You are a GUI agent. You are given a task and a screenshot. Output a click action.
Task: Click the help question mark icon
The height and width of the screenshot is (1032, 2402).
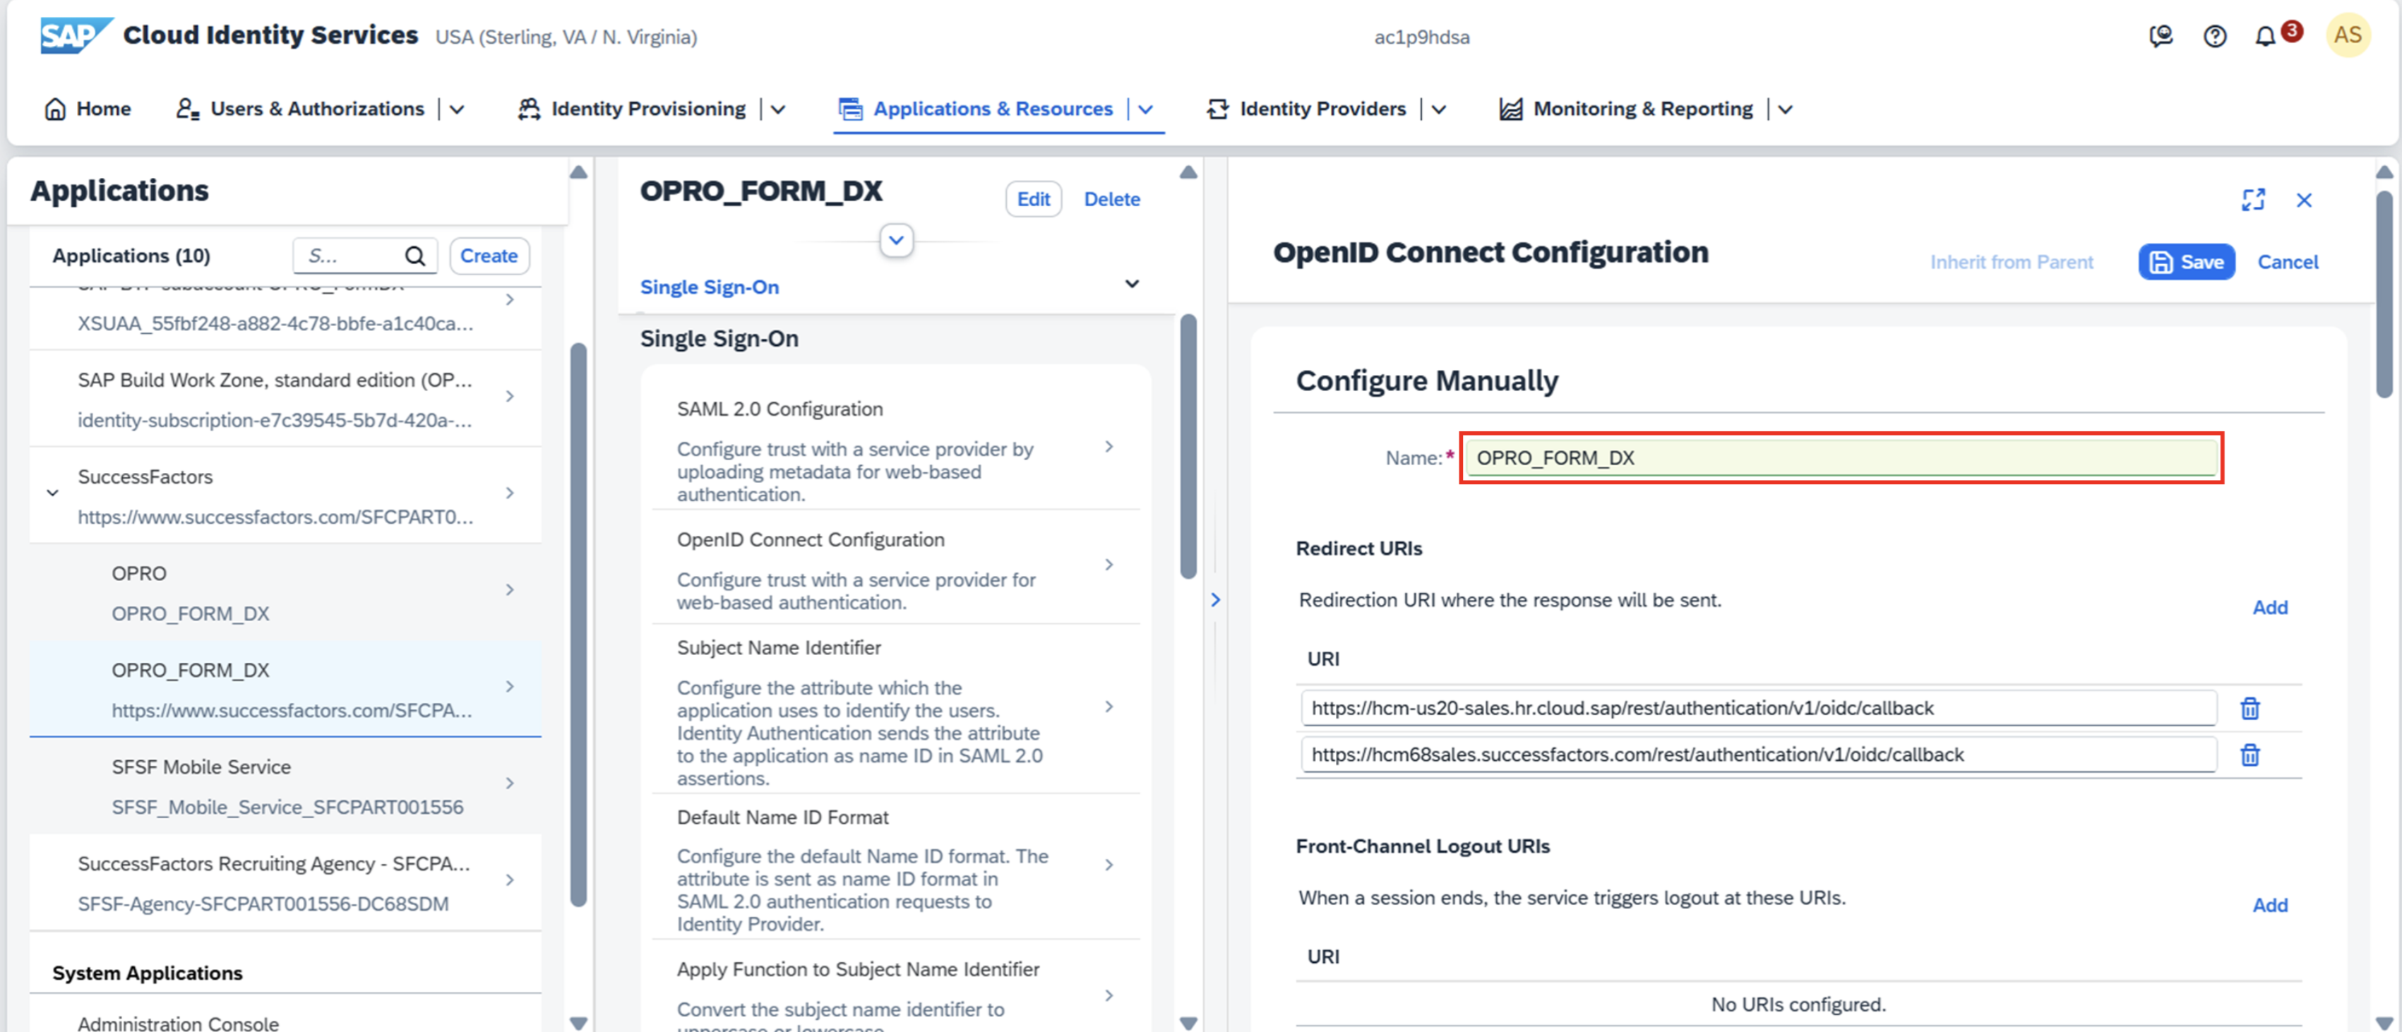[x=2215, y=37]
